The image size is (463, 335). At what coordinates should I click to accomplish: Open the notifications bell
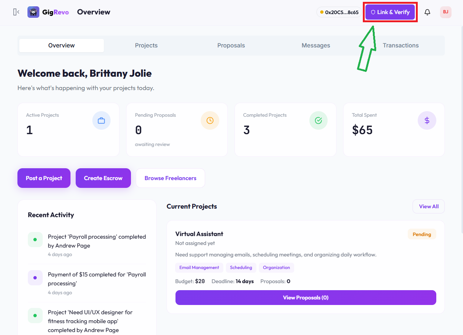click(427, 12)
